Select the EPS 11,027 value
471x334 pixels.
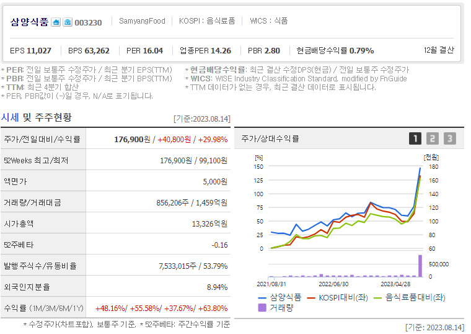click(x=30, y=50)
